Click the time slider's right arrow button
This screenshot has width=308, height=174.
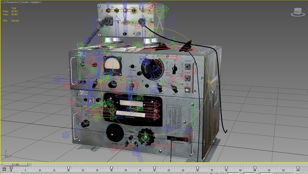click(x=29, y=164)
